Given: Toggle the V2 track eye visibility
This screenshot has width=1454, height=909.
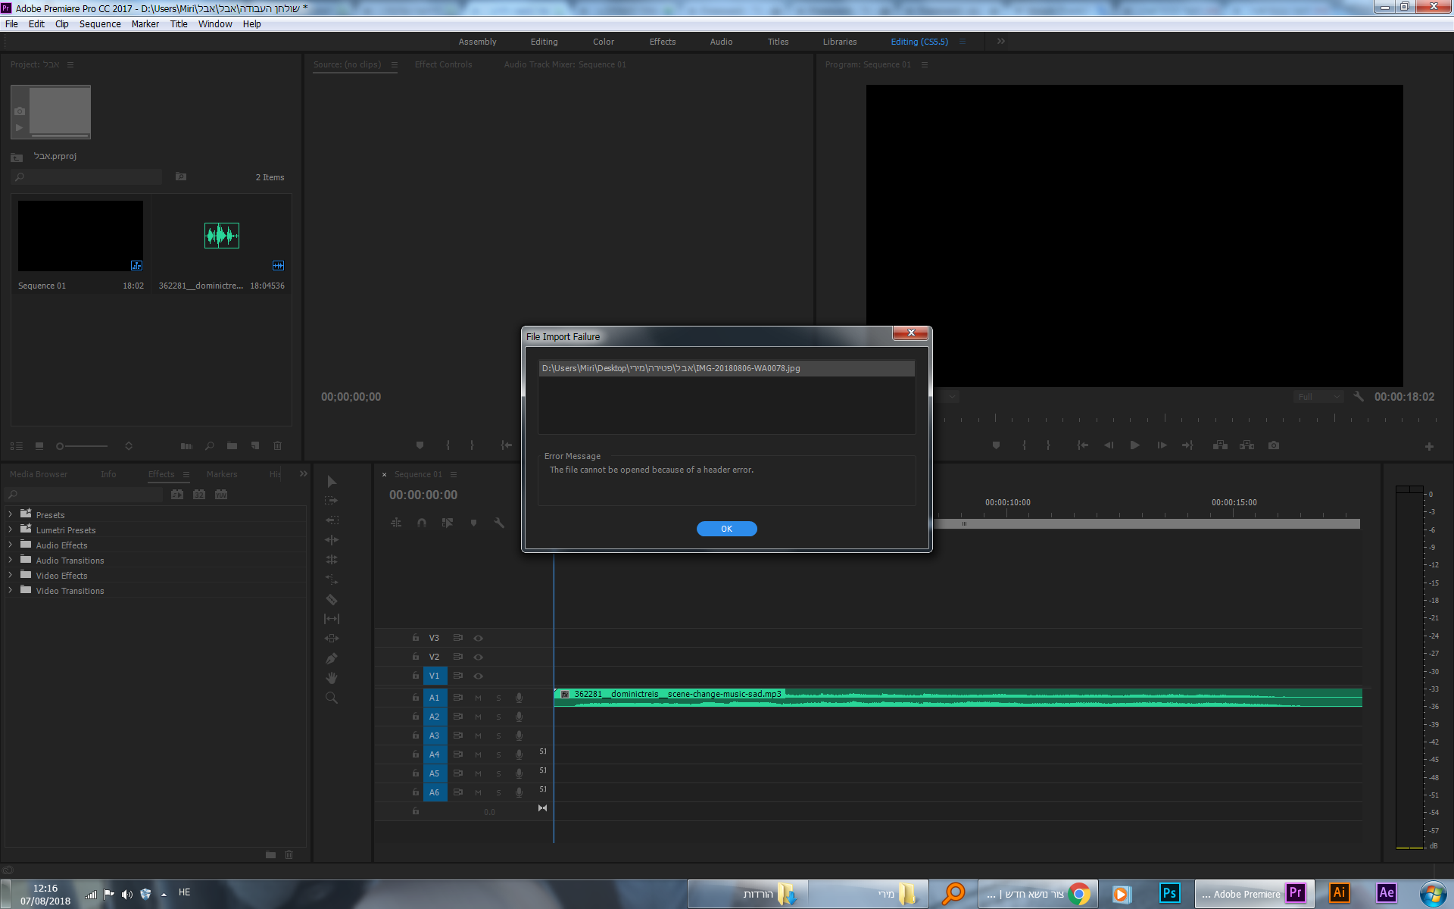Looking at the screenshot, I should tap(479, 658).
